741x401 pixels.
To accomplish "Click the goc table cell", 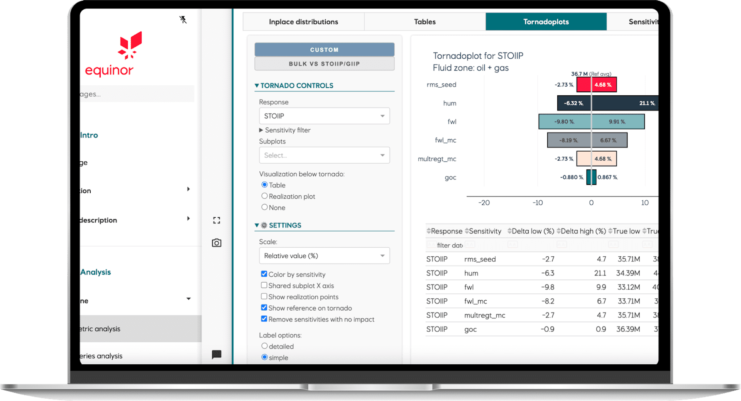I will pos(470,329).
